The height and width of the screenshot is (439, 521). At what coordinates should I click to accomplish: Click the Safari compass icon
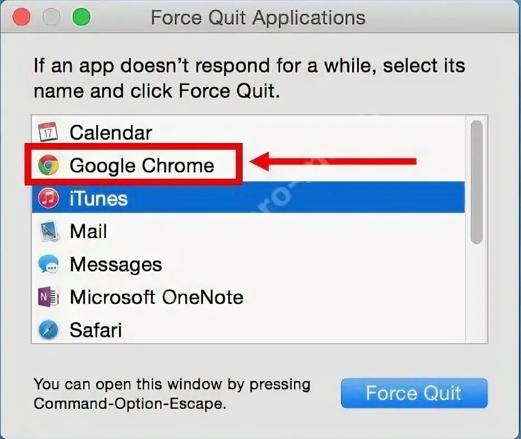coord(48,330)
